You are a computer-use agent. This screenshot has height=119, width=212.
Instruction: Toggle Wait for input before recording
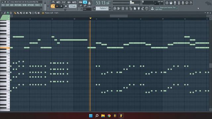pos(58,2)
